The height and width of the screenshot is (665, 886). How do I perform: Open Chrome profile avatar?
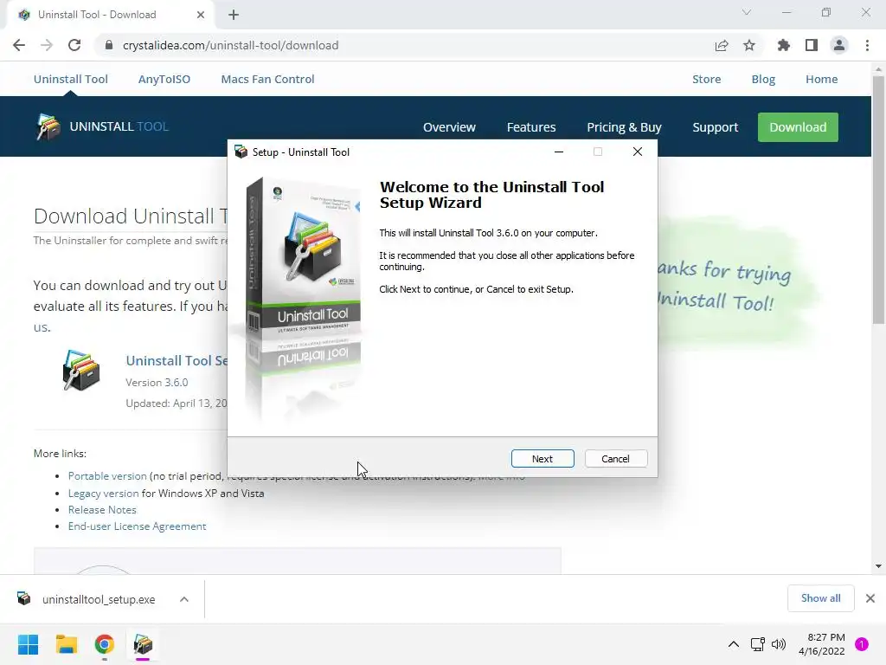point(839,45)
